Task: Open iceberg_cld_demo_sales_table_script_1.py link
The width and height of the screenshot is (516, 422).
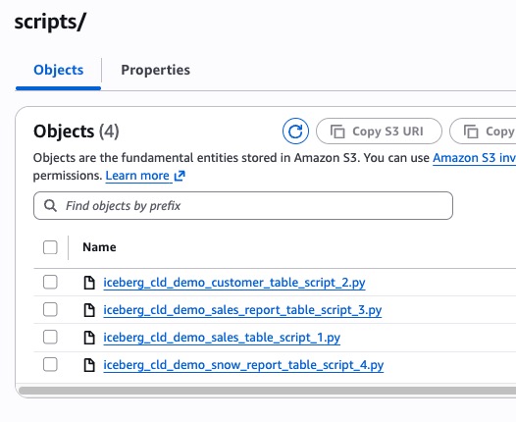Action: click(222, 338)
